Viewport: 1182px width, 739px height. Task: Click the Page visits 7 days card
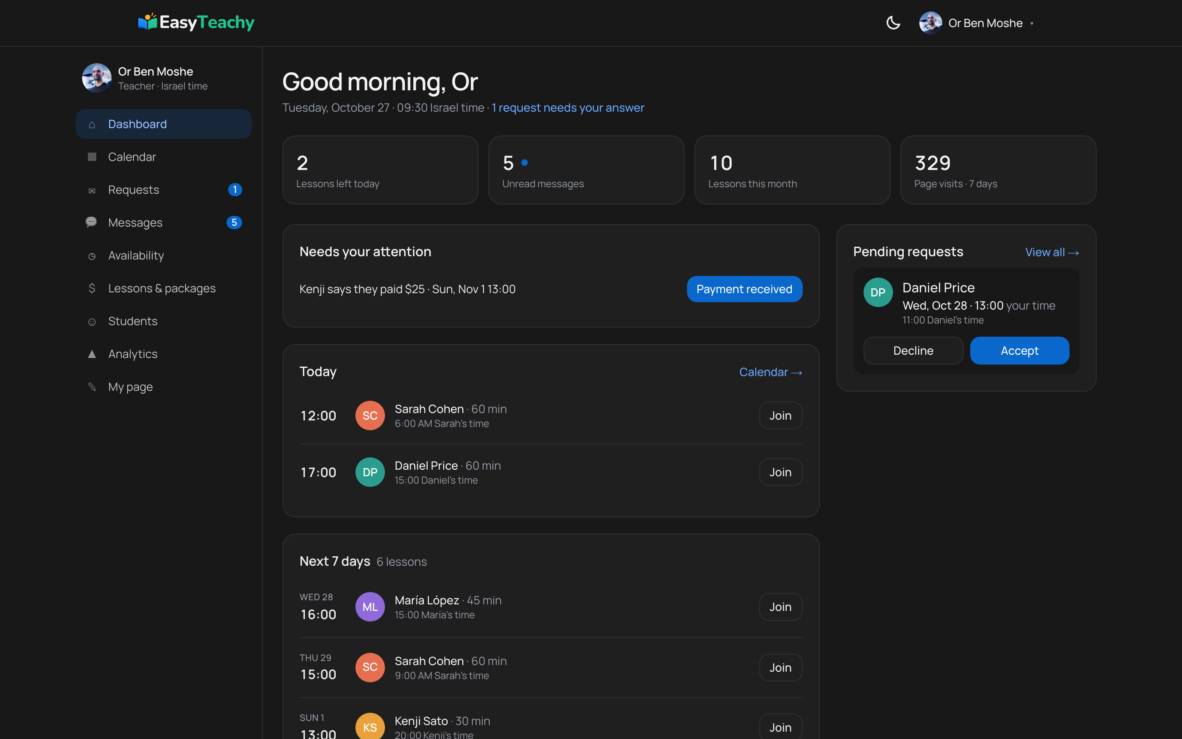click(999, 170)
